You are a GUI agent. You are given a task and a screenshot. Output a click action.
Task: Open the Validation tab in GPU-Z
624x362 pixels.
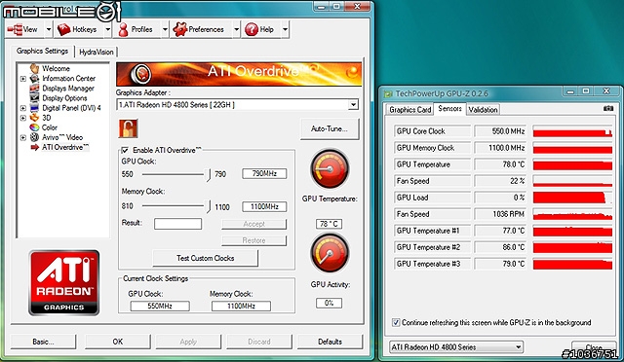click(483, 110)
